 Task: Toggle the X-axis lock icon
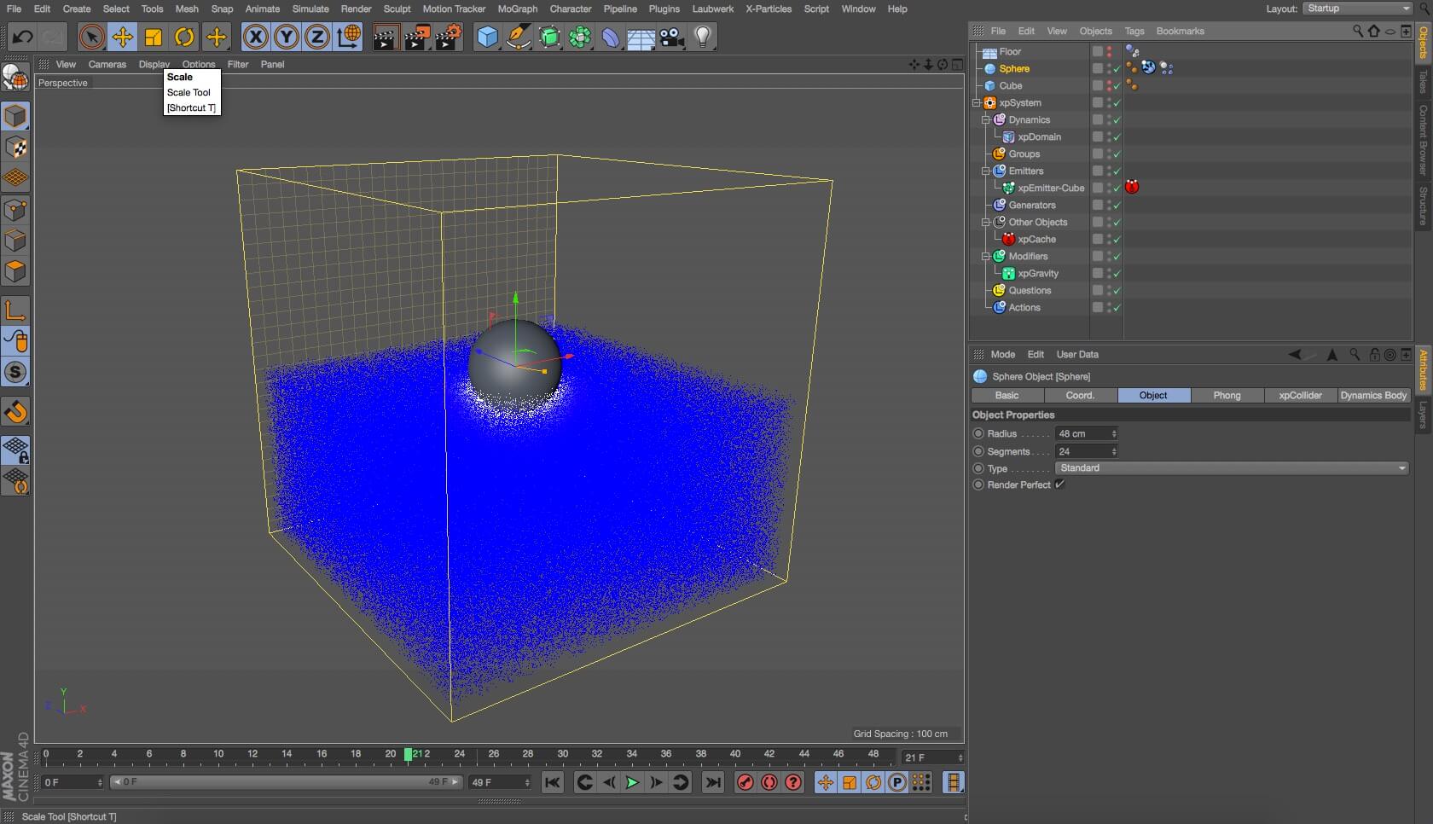[255, 37]
